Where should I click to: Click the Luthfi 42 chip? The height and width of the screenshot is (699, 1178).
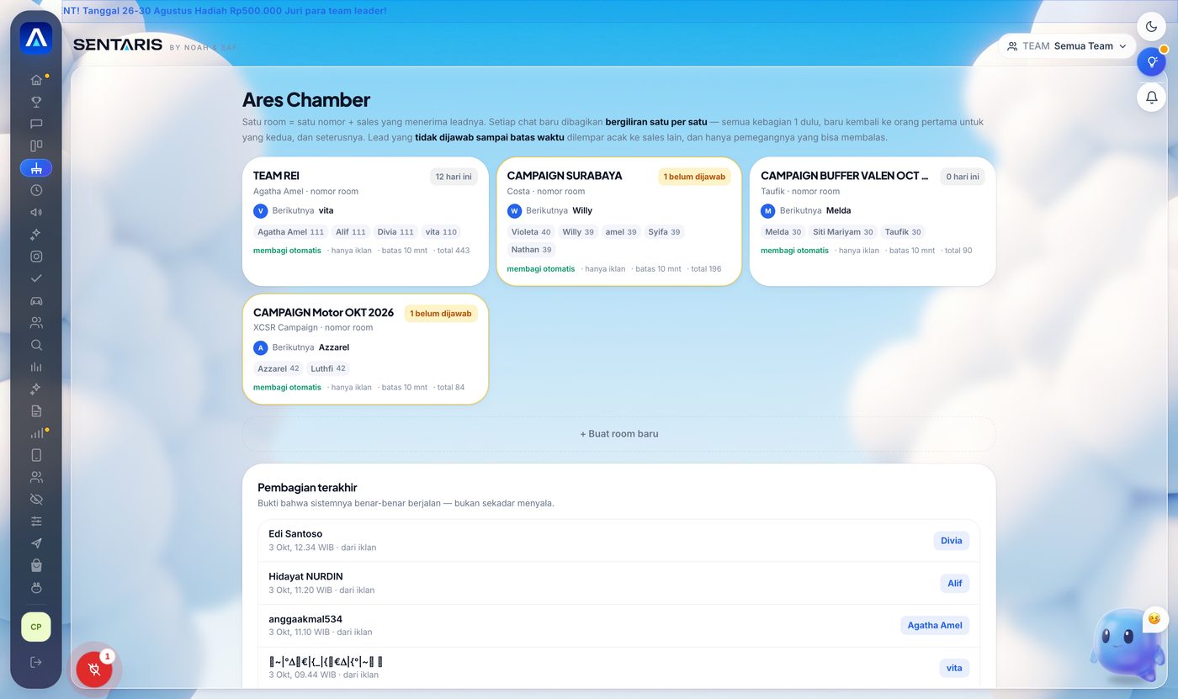pyautogui.click(x=328, y=368)
